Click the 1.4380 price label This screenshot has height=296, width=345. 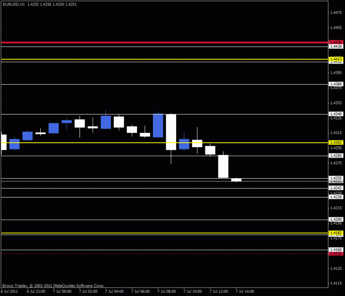point(336,84)
